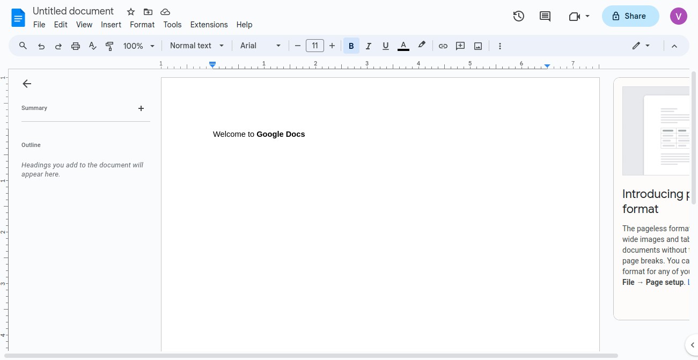Click the print icon

75,46
